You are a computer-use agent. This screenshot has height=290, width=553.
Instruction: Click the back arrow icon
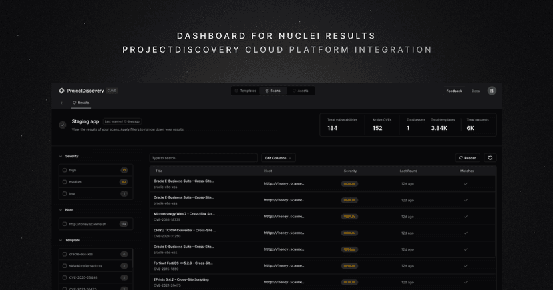62,103
